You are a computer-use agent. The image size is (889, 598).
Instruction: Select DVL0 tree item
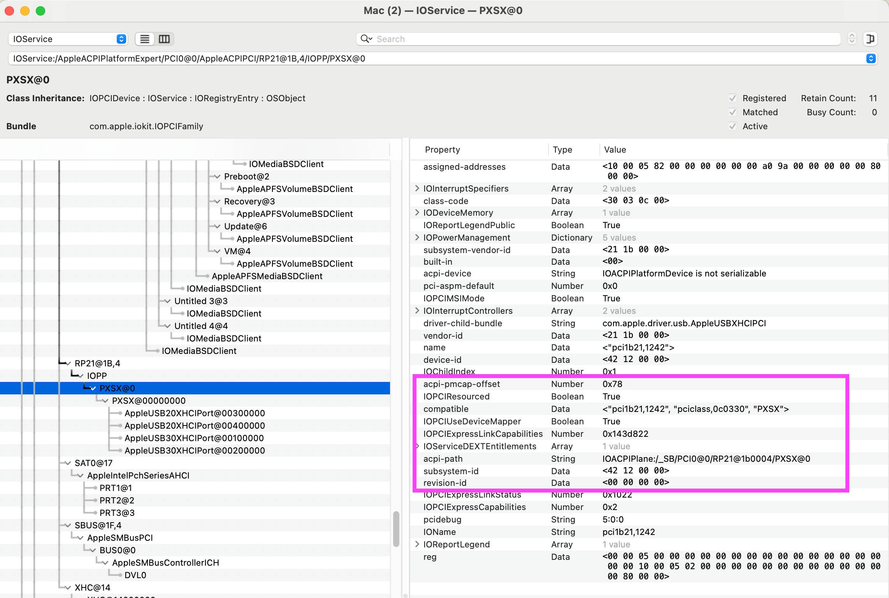pyautogui.click(x=135, y=575)
